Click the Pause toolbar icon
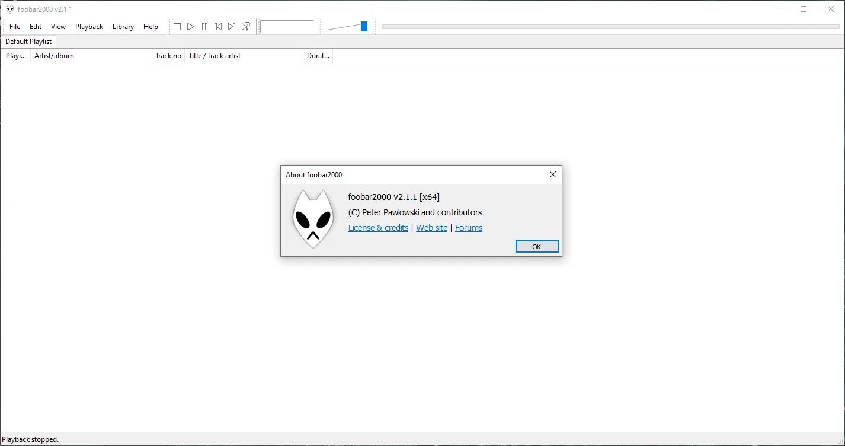The image size is (845, 446). (x=204, y=27)
